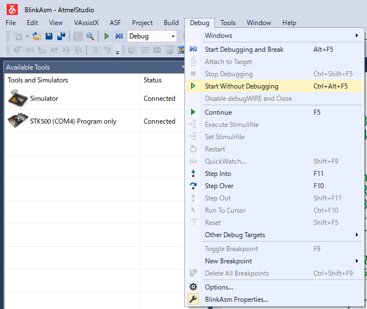Open the ASF menu
Viewport: 367px width, 309px height.
pos(115,23)
